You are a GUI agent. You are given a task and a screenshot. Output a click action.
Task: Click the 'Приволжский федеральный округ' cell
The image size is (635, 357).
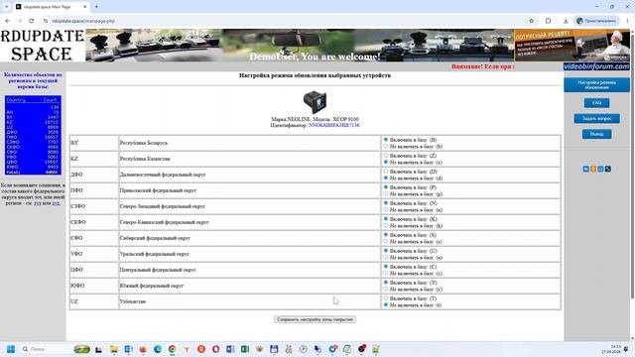(249, 190)
